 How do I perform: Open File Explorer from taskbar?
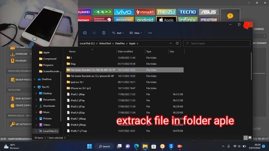(145, 146)
